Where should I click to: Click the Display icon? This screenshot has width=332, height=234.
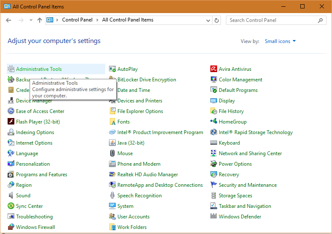click(x=214, y=101)
